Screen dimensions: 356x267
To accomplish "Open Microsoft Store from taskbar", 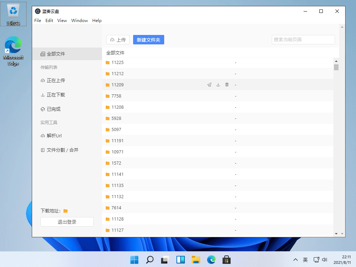I will [x=226, y=260].
